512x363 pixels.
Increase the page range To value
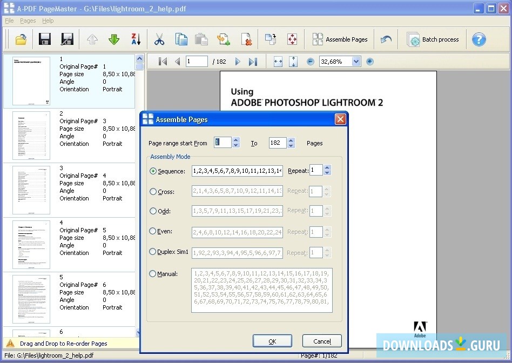tap(291, 140)
